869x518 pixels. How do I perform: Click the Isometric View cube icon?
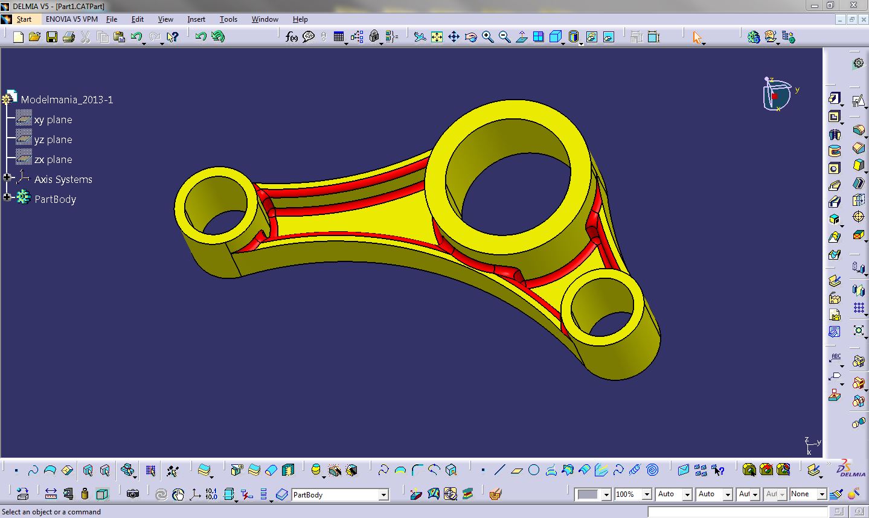coord(555,37)
